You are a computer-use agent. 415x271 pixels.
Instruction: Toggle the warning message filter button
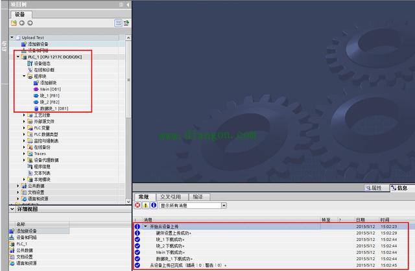145,205
